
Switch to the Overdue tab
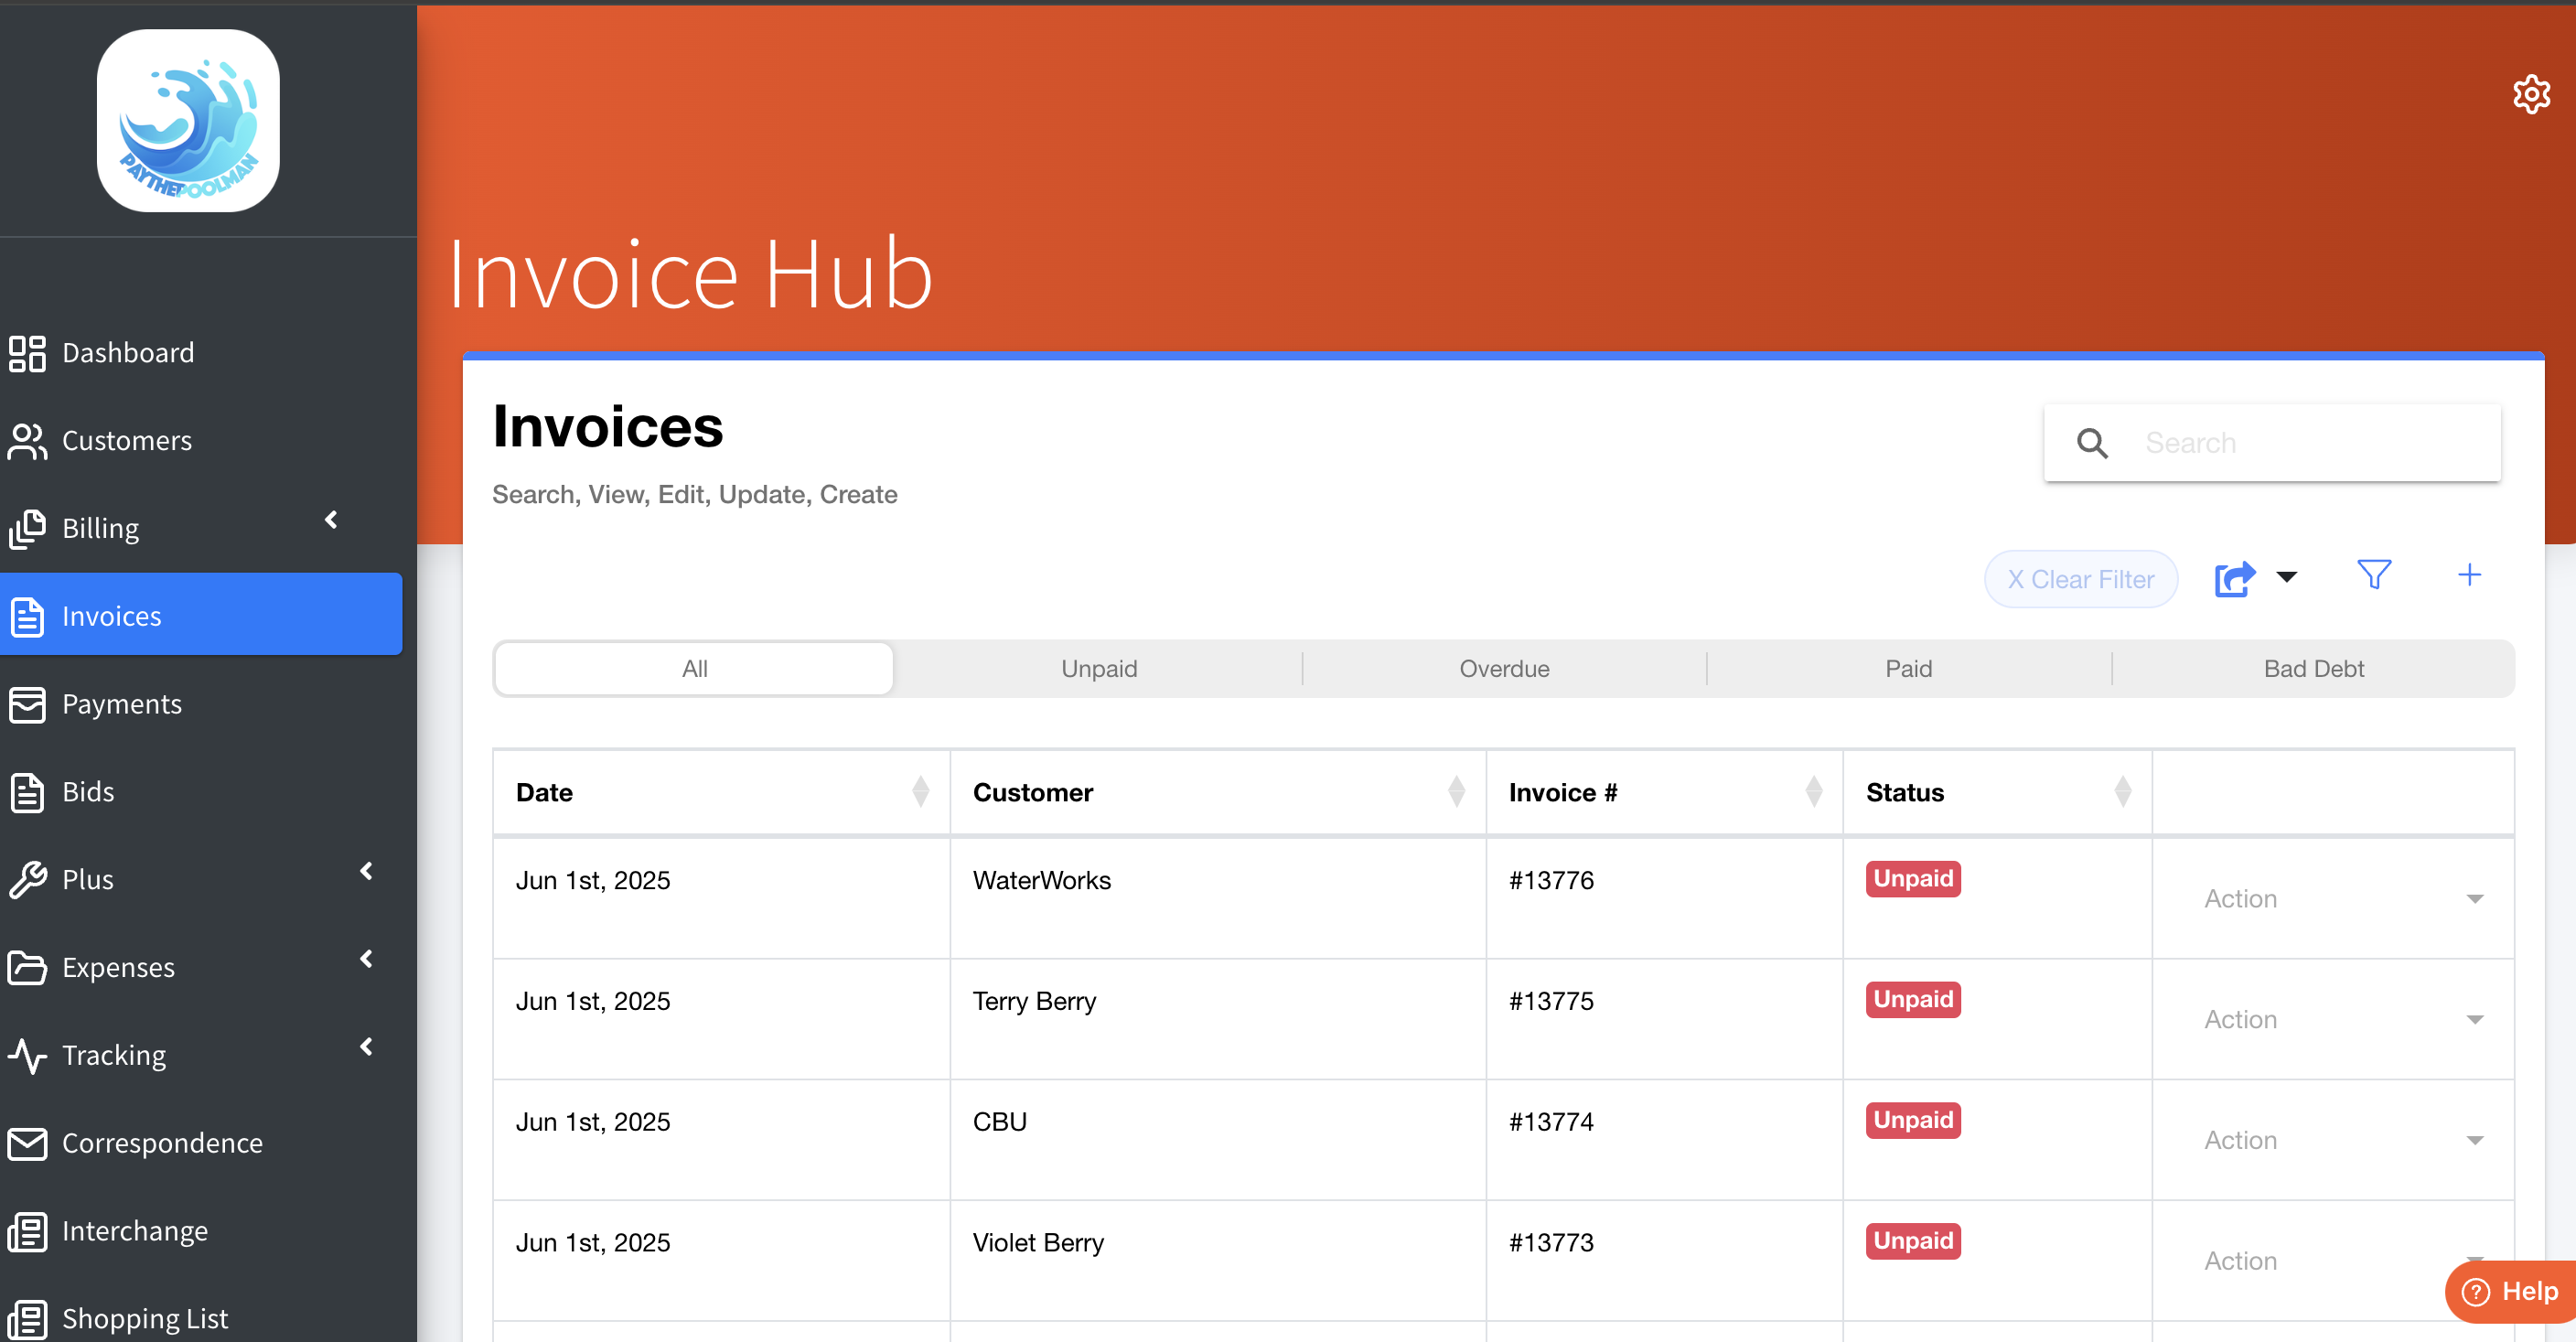(1503, 669)
